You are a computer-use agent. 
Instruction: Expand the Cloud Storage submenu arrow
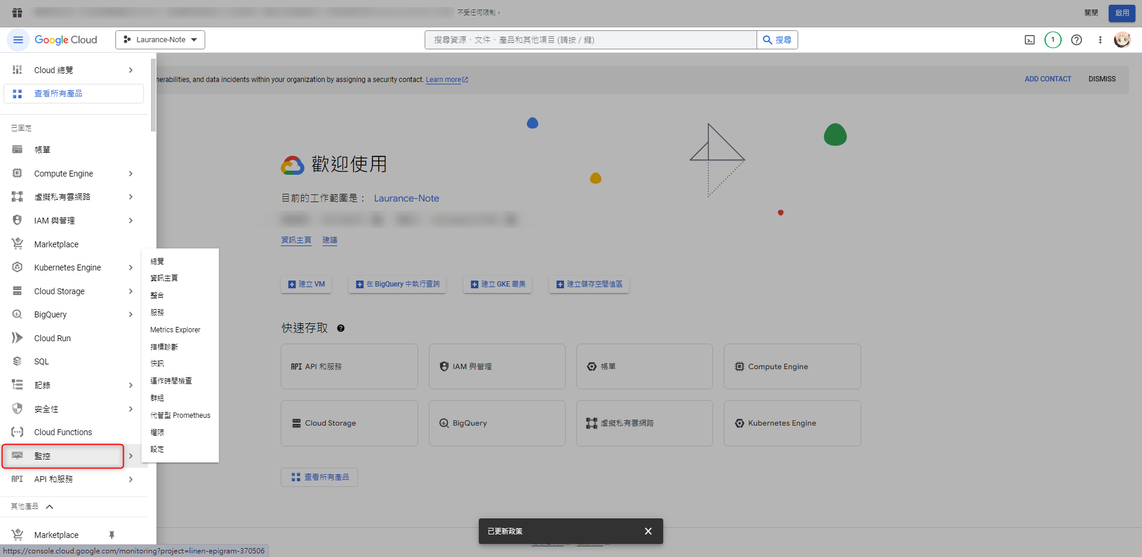click(131, 291)
